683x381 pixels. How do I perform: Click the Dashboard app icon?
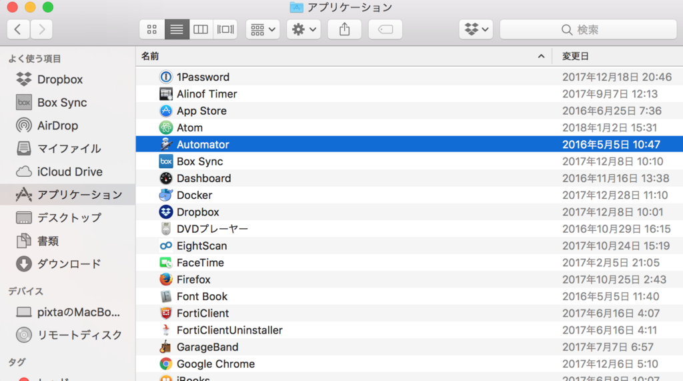point(165,178)
